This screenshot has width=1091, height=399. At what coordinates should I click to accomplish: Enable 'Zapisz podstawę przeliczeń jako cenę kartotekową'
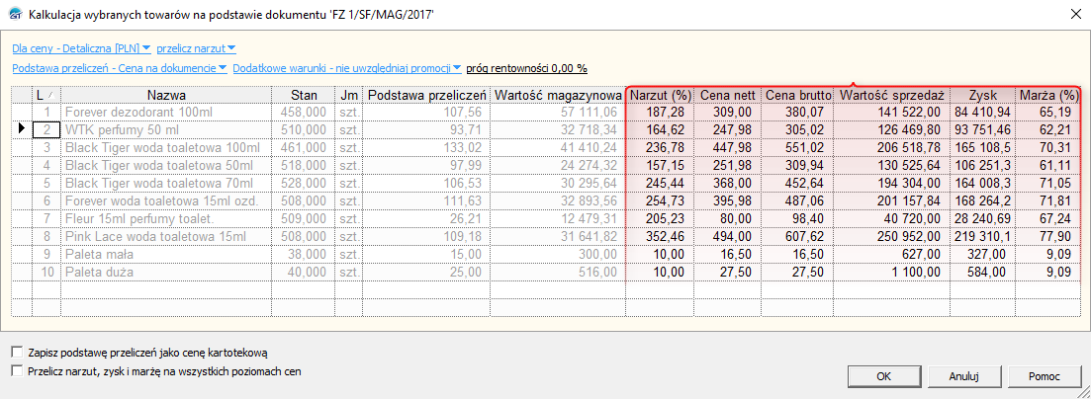(18, 353)
